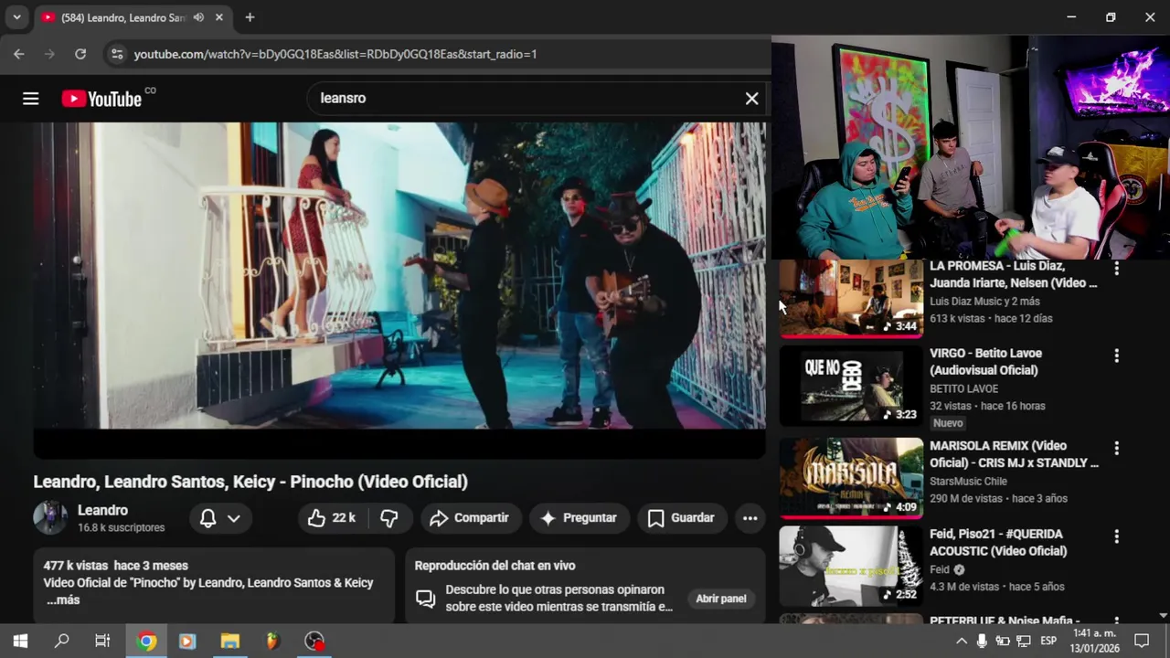Select the address bar URL
Screen dimensions: 1170x658
point(335,54)
